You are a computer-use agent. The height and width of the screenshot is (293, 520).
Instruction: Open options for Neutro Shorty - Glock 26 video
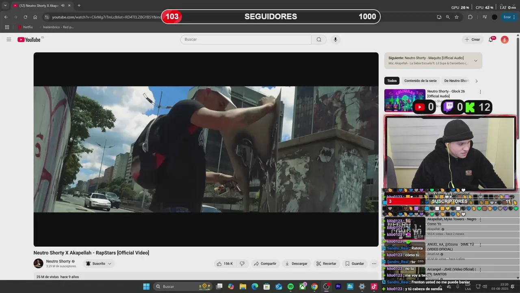480,92
